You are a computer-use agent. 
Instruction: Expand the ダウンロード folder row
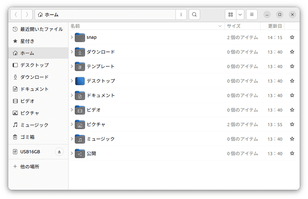(72, 52)
